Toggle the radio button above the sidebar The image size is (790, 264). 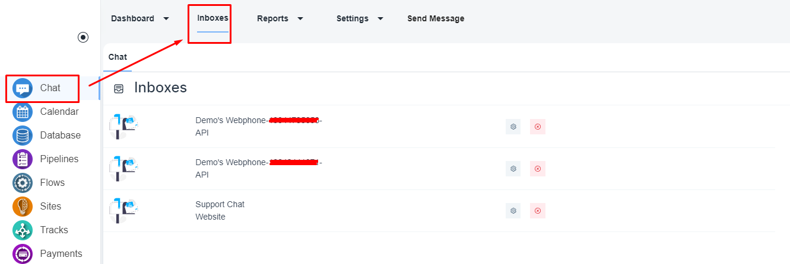pos(83,37)
